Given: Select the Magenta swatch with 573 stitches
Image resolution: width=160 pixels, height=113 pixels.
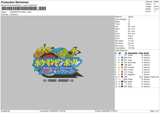Looking at the screenshot, I should tap(122, 74).
